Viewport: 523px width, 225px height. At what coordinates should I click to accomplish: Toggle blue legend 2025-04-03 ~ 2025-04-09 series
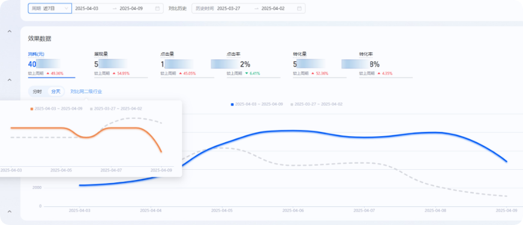[257, 104]
